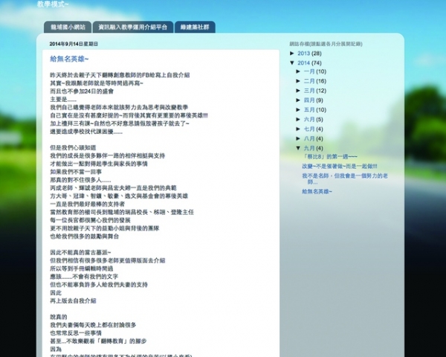Open the 一月 archive link
This screenshot has width=446, height=357.
coord(309,71)
